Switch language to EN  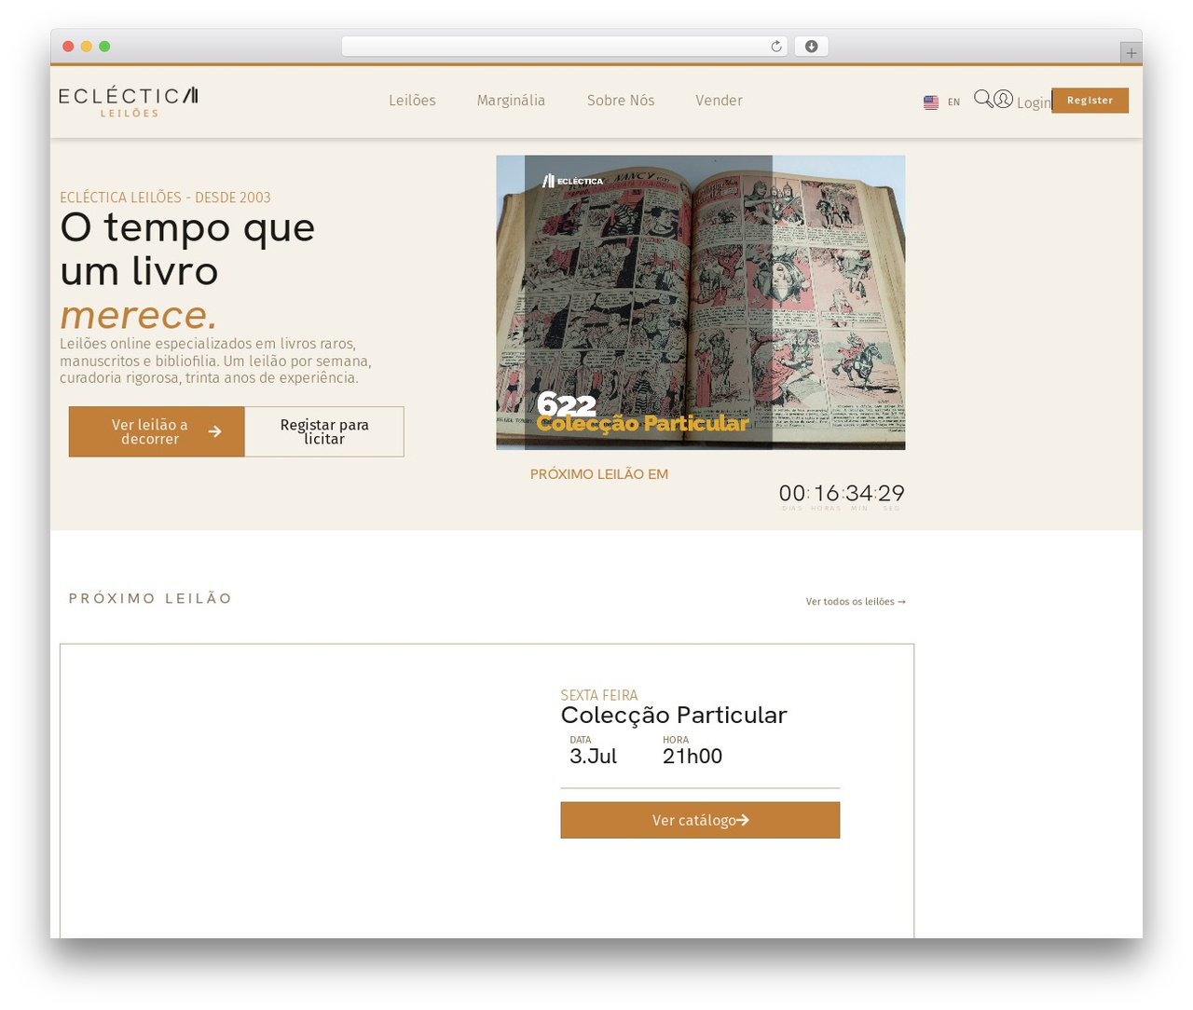pos(953,102)
